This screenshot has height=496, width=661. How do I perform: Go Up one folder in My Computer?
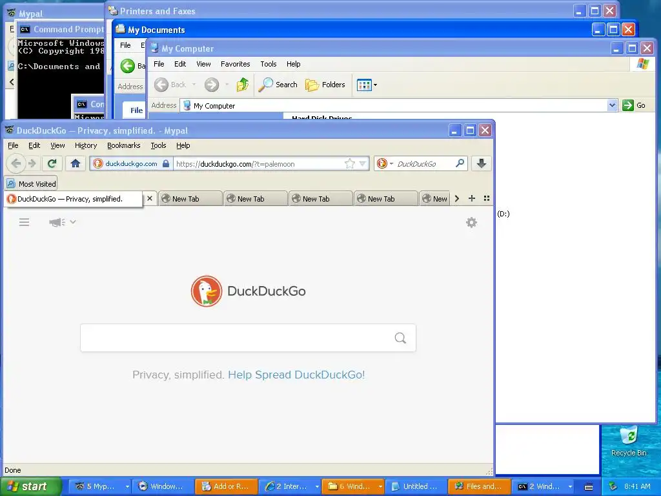pyautogui.click(x=243, y=85)
